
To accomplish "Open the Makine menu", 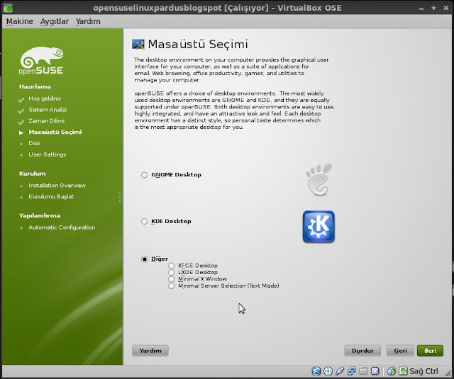I will [x=20, y=21].
